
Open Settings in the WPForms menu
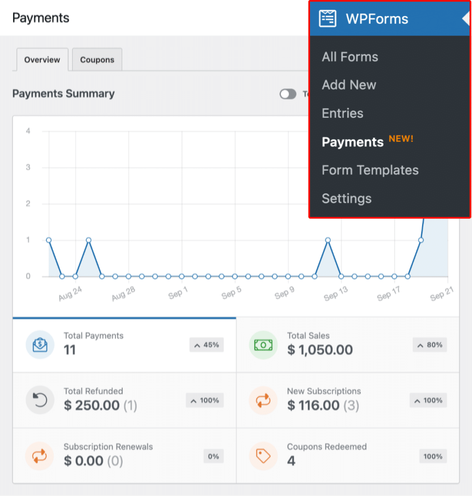click(346, 198)
